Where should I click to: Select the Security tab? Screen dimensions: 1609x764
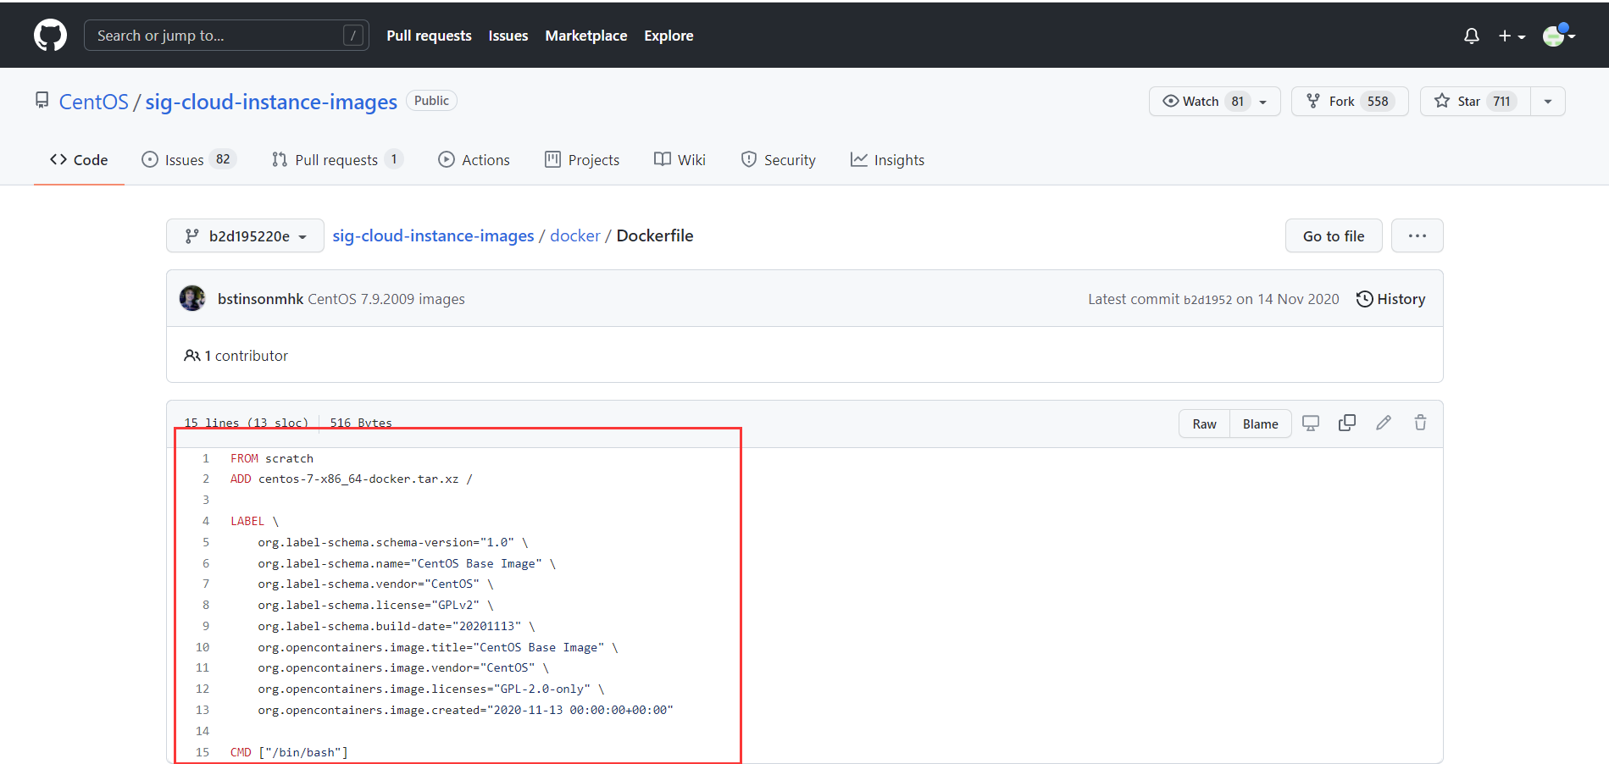(778, 160)
